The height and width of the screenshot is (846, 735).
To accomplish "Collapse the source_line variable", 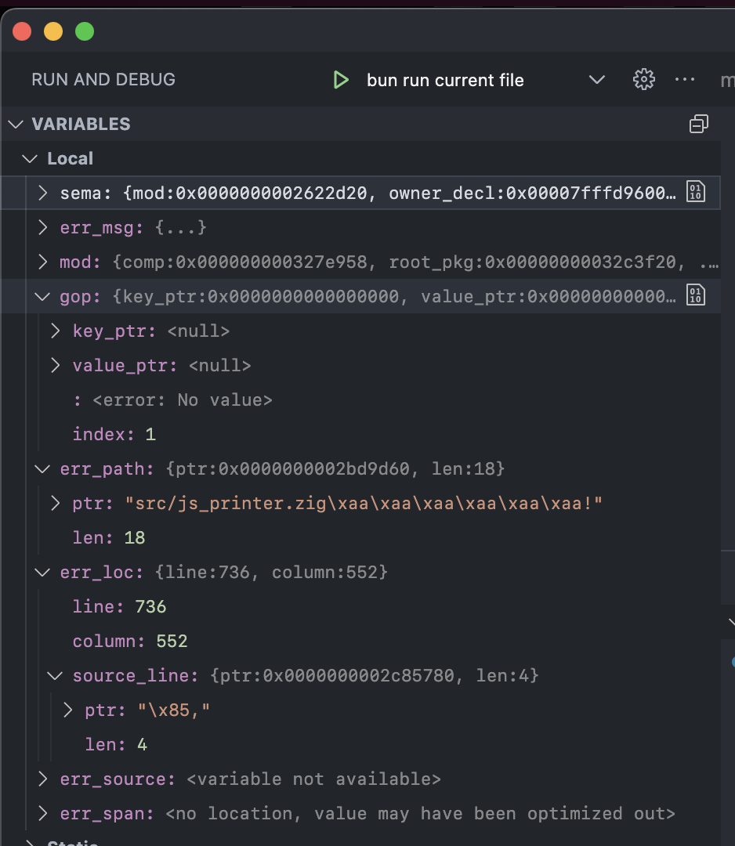I will click(x=55, y=675).
